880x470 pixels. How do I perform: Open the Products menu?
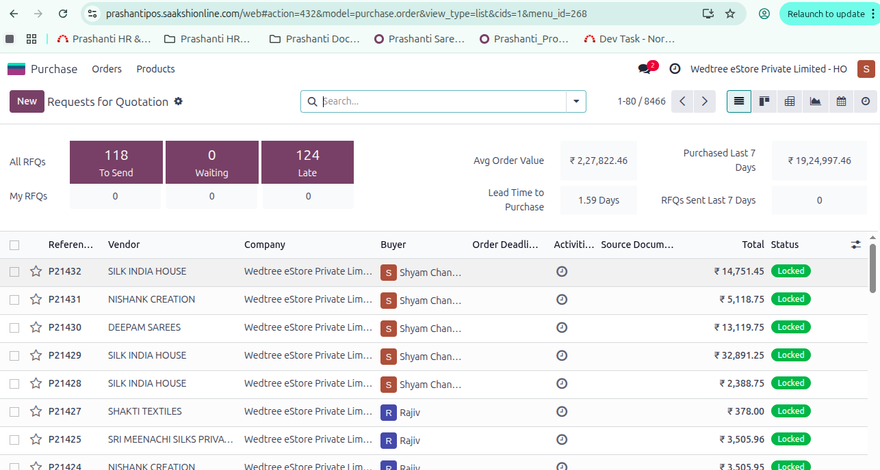155,69
